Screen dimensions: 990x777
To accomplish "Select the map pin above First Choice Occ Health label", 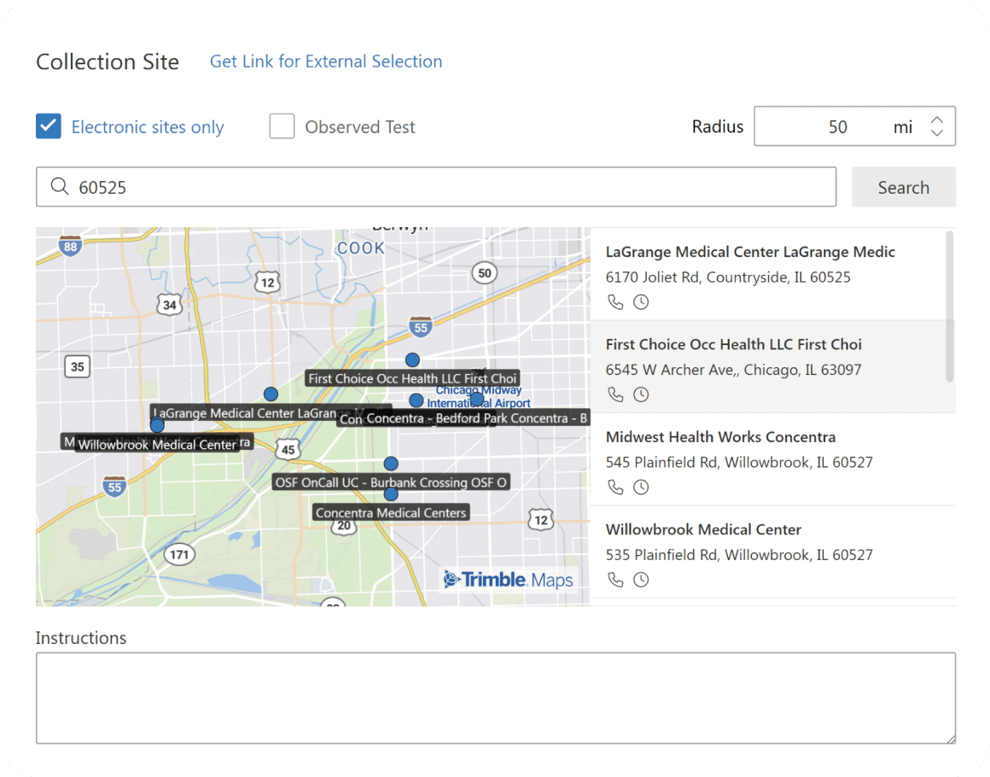I will coord(412,360).
